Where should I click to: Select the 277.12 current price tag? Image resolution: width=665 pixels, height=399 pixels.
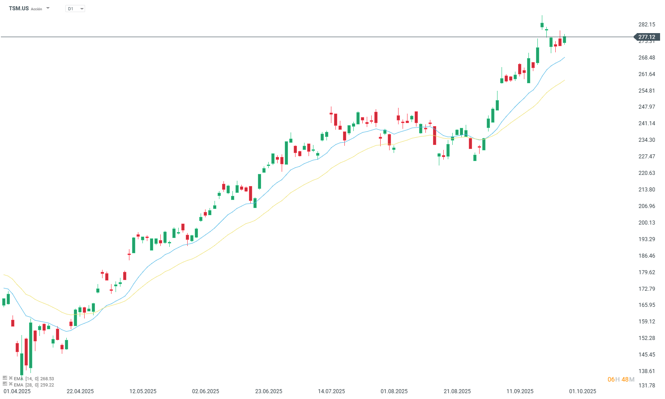point(646,37)
